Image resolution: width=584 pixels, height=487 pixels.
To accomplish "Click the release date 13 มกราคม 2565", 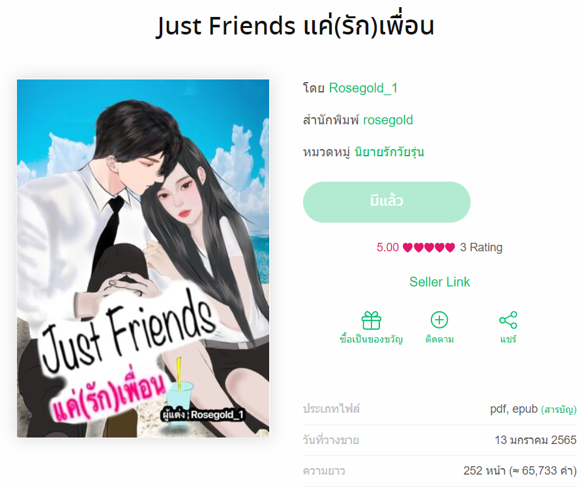I will pos(535,439).
